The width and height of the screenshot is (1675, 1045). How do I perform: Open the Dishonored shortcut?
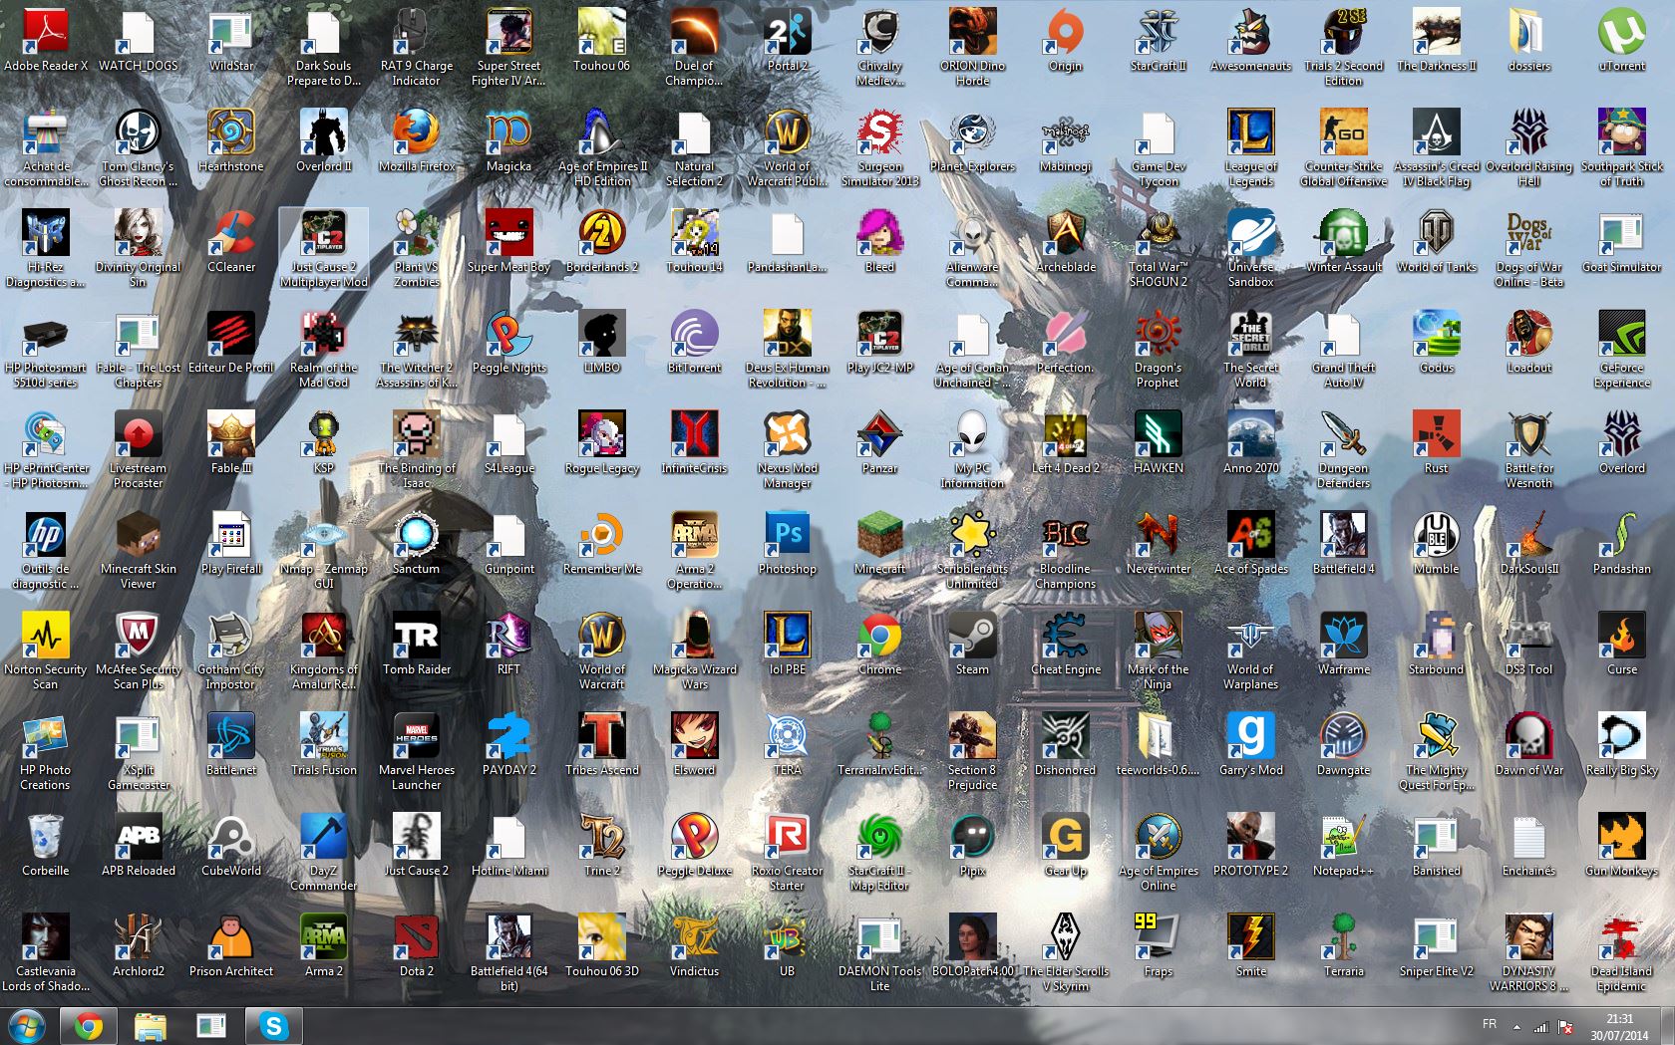click(1066, 744)
